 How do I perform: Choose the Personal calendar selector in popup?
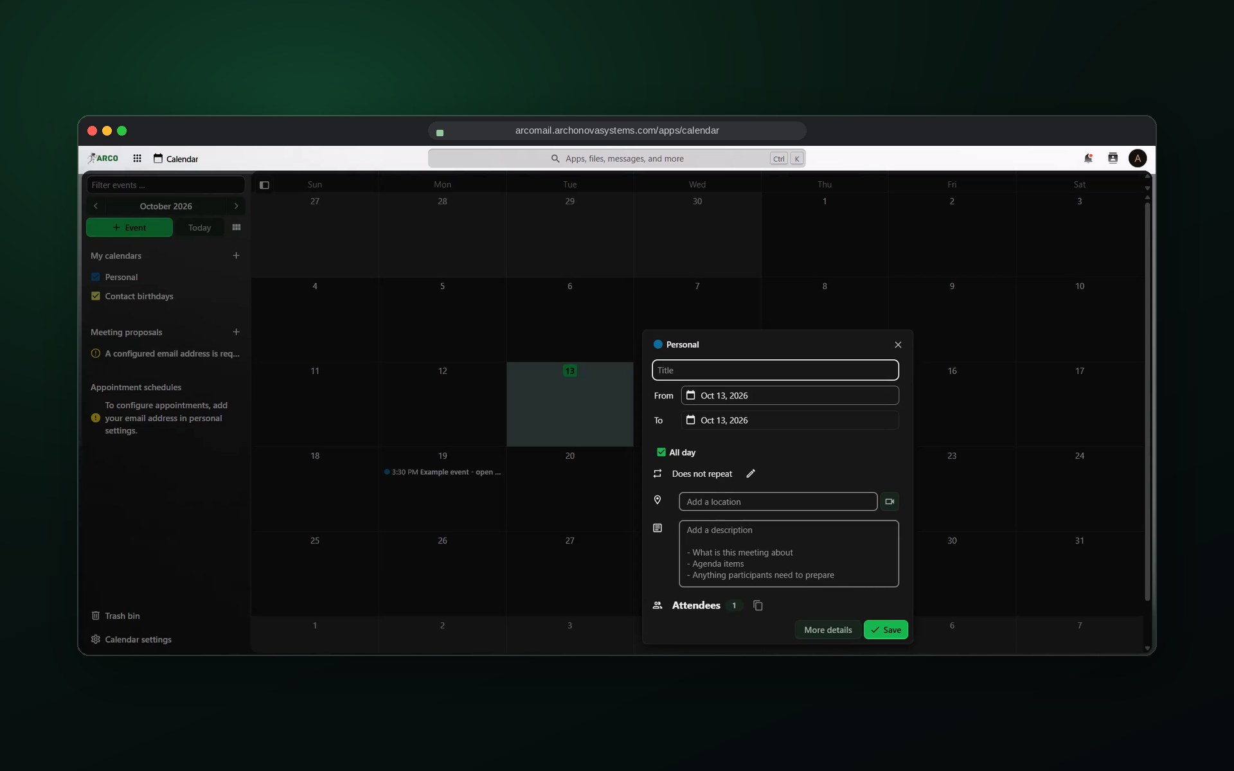pyautogui.click(x=676, y=345)
